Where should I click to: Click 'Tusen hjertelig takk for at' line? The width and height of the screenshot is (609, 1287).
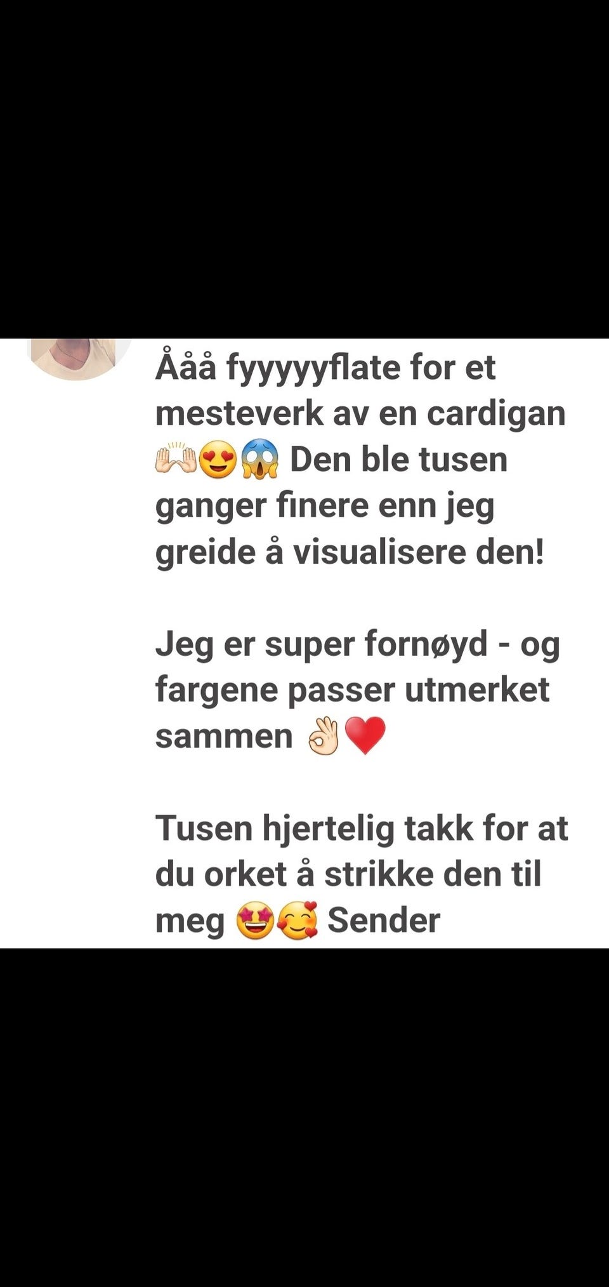362,829
